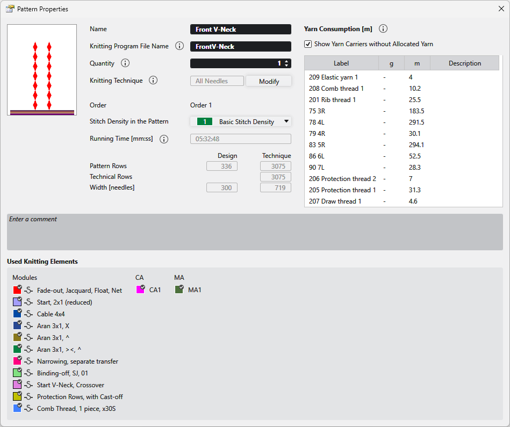Image resolution: width=510 pixels, height=427 pixels.
Task: Click the magenta CA1 color swatch
Action: click(141, 290)
